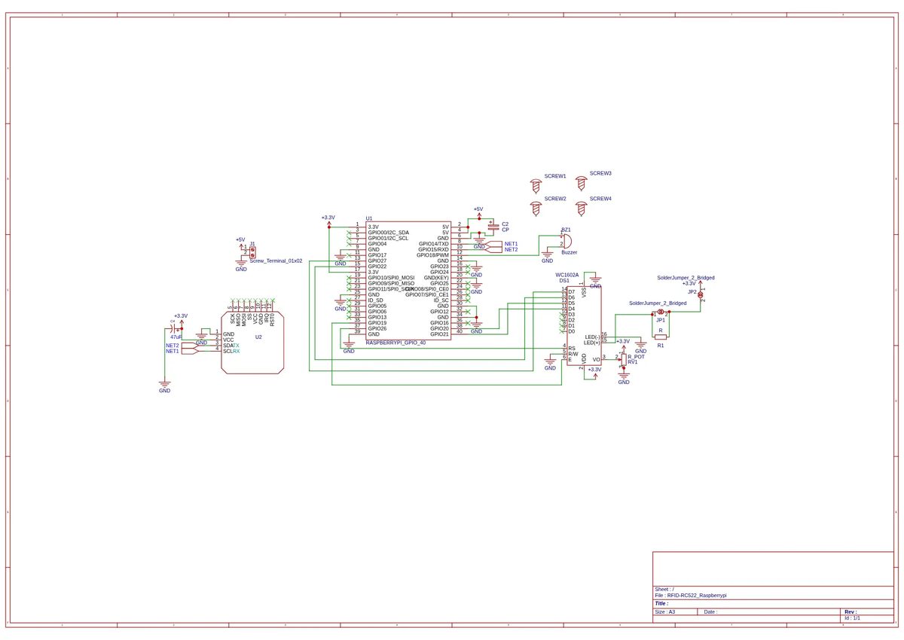Click the Screw_Terminal_01x02 label

(x=276, y=261)
